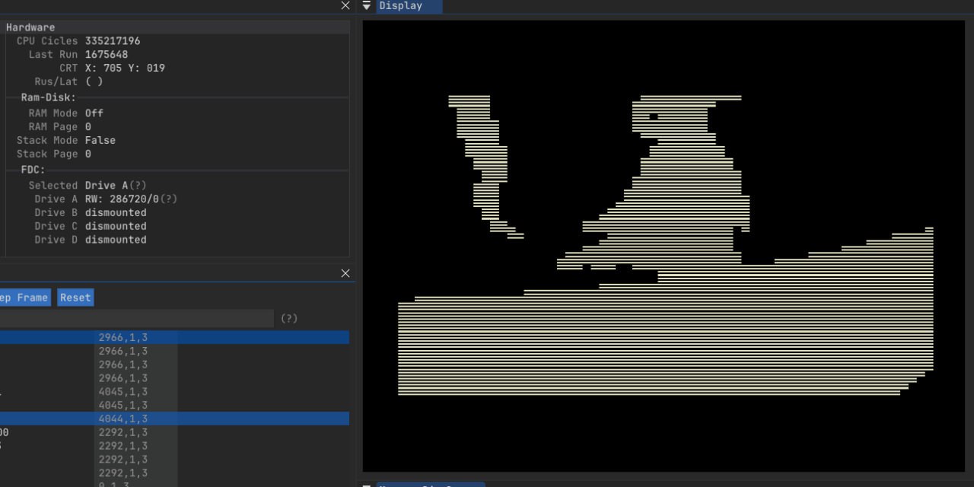Select the highlighted 4044,1,3 row
The image size is (974, 487).
coord(175,419)
